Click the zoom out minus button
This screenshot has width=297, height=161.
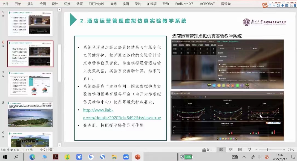(256, 150)
